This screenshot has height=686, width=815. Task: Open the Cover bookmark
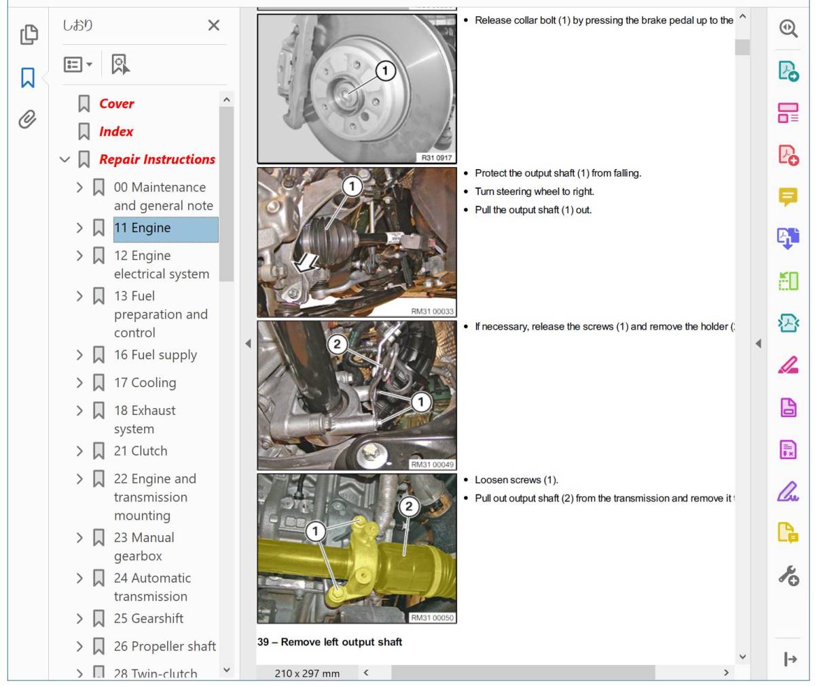(116, 104)
